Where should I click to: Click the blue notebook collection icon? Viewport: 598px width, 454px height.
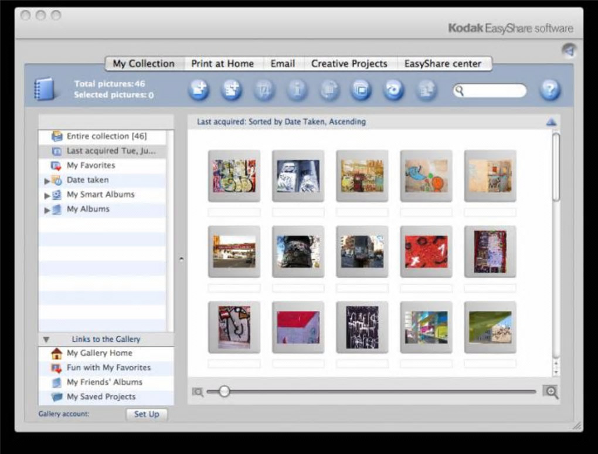[x=45, y=89]
